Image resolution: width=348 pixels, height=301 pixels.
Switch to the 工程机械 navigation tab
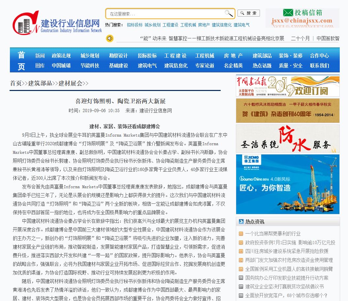(205, 56)
